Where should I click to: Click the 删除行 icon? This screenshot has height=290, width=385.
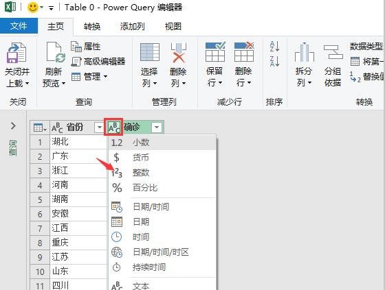coord(244,51)
